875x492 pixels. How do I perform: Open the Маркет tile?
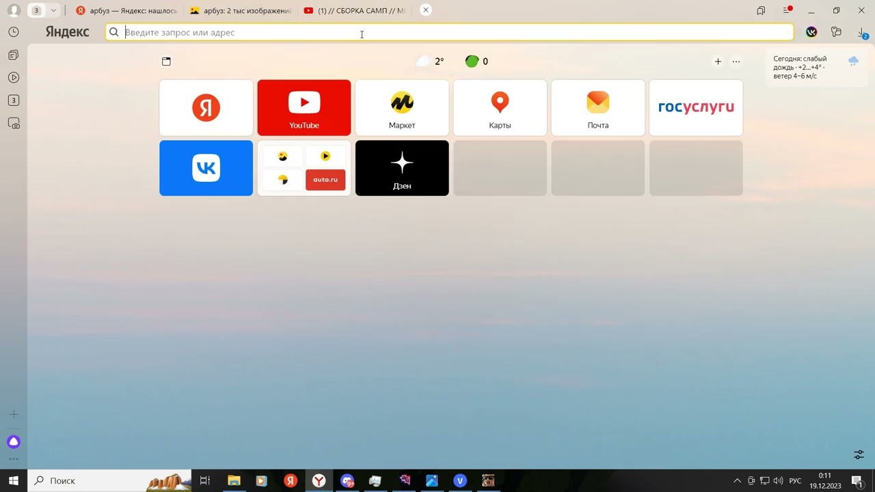click(x=402, y=107)
